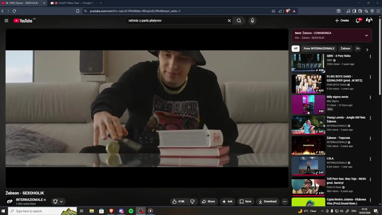Open options for LOLA video
This screenshot has height=215, width=382.
(x=370, y=159)
